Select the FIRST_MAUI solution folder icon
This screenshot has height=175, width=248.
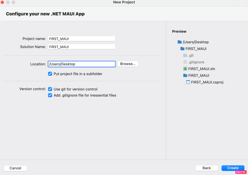click(182, 48)
